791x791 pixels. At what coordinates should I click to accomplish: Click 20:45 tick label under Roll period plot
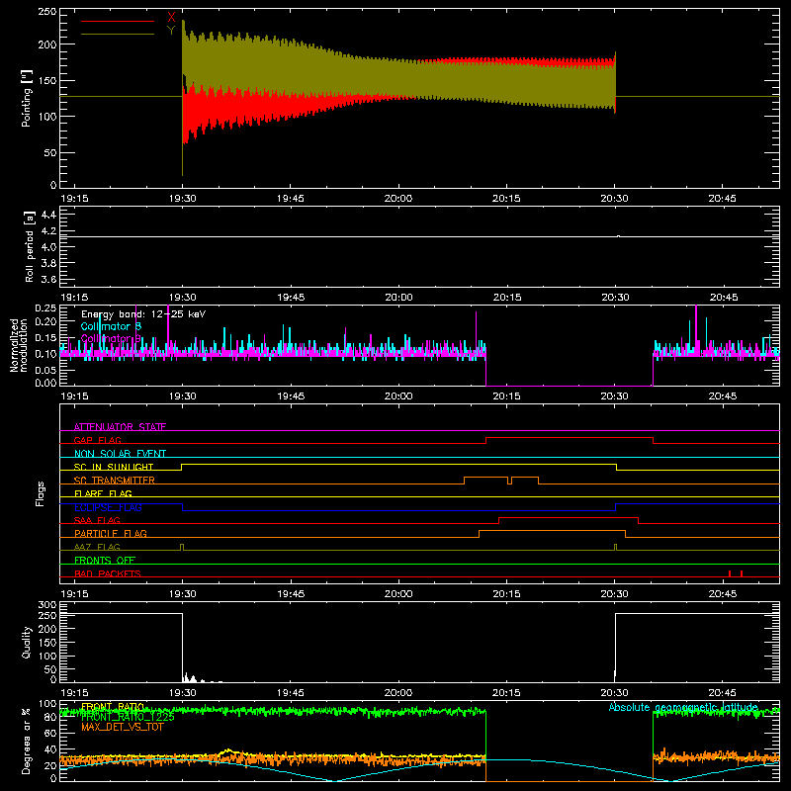tap(723, 298)
